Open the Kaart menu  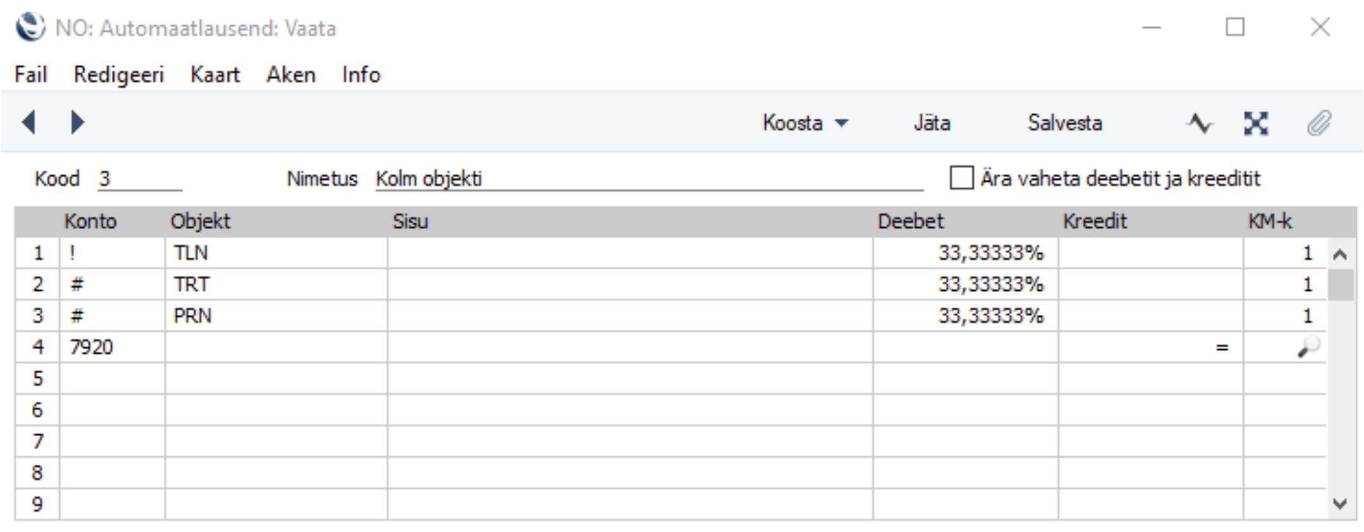(215, 75)
